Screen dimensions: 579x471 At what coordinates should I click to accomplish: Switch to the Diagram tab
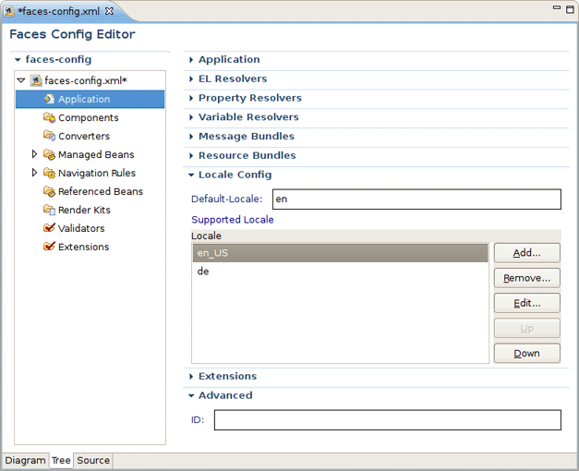25,460
